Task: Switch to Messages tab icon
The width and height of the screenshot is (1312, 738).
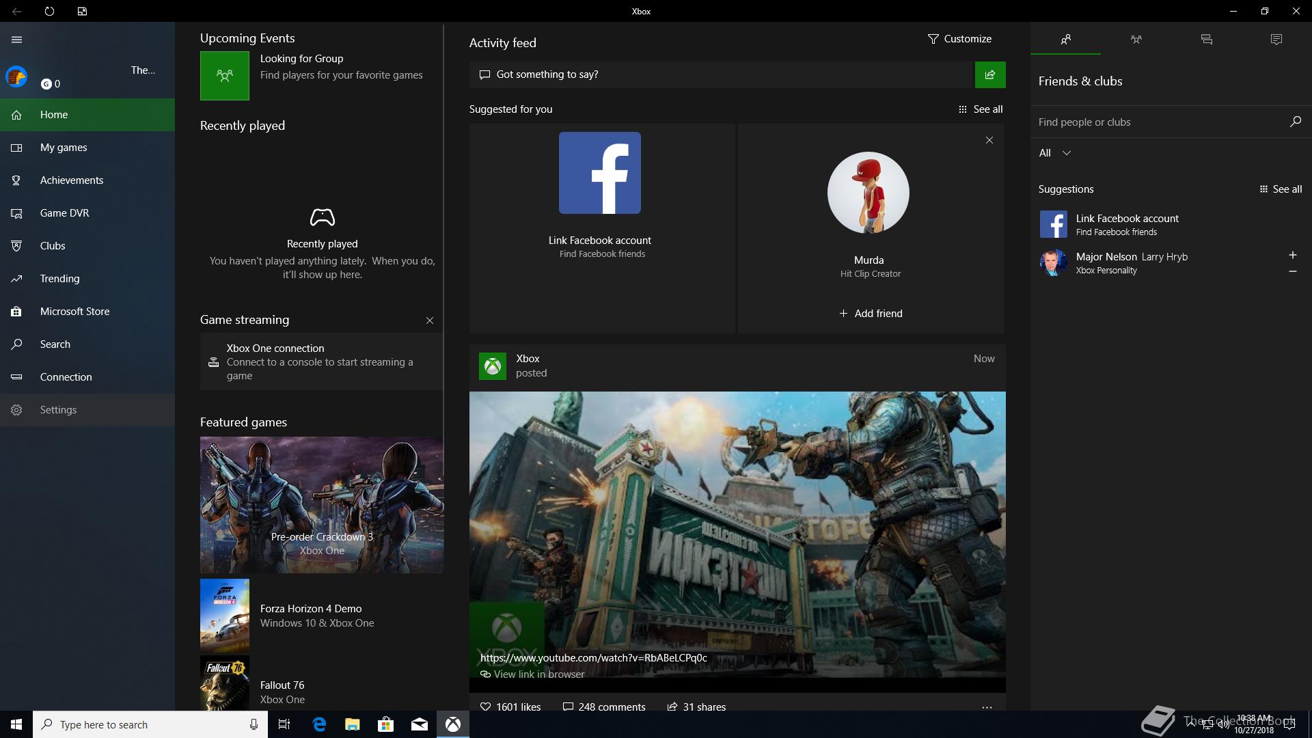Action: point(1207,40)
